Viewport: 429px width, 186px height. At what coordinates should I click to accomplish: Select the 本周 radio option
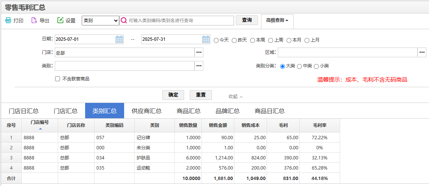pos(252,40)
